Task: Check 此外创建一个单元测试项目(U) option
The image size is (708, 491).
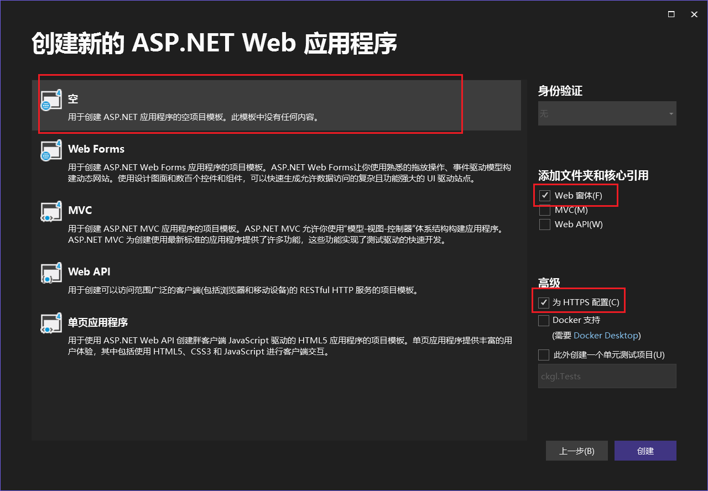Action: (544, 354)
